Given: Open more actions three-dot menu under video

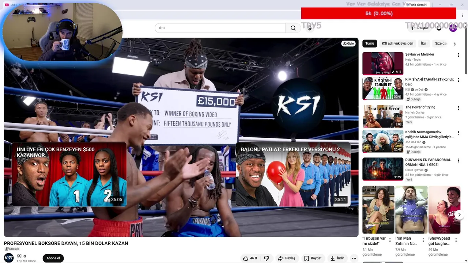Looking at the screenshot, I should 354,258.
